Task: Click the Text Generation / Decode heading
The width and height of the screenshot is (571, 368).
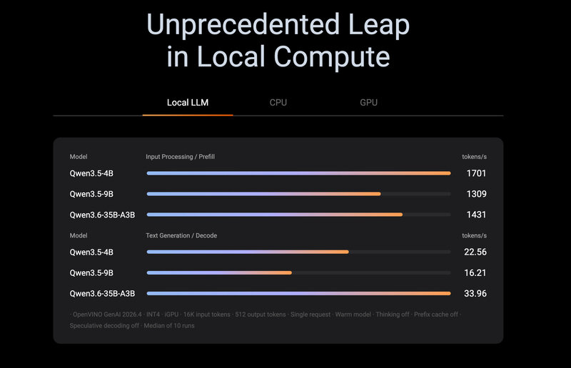Action: click(181, 235)
